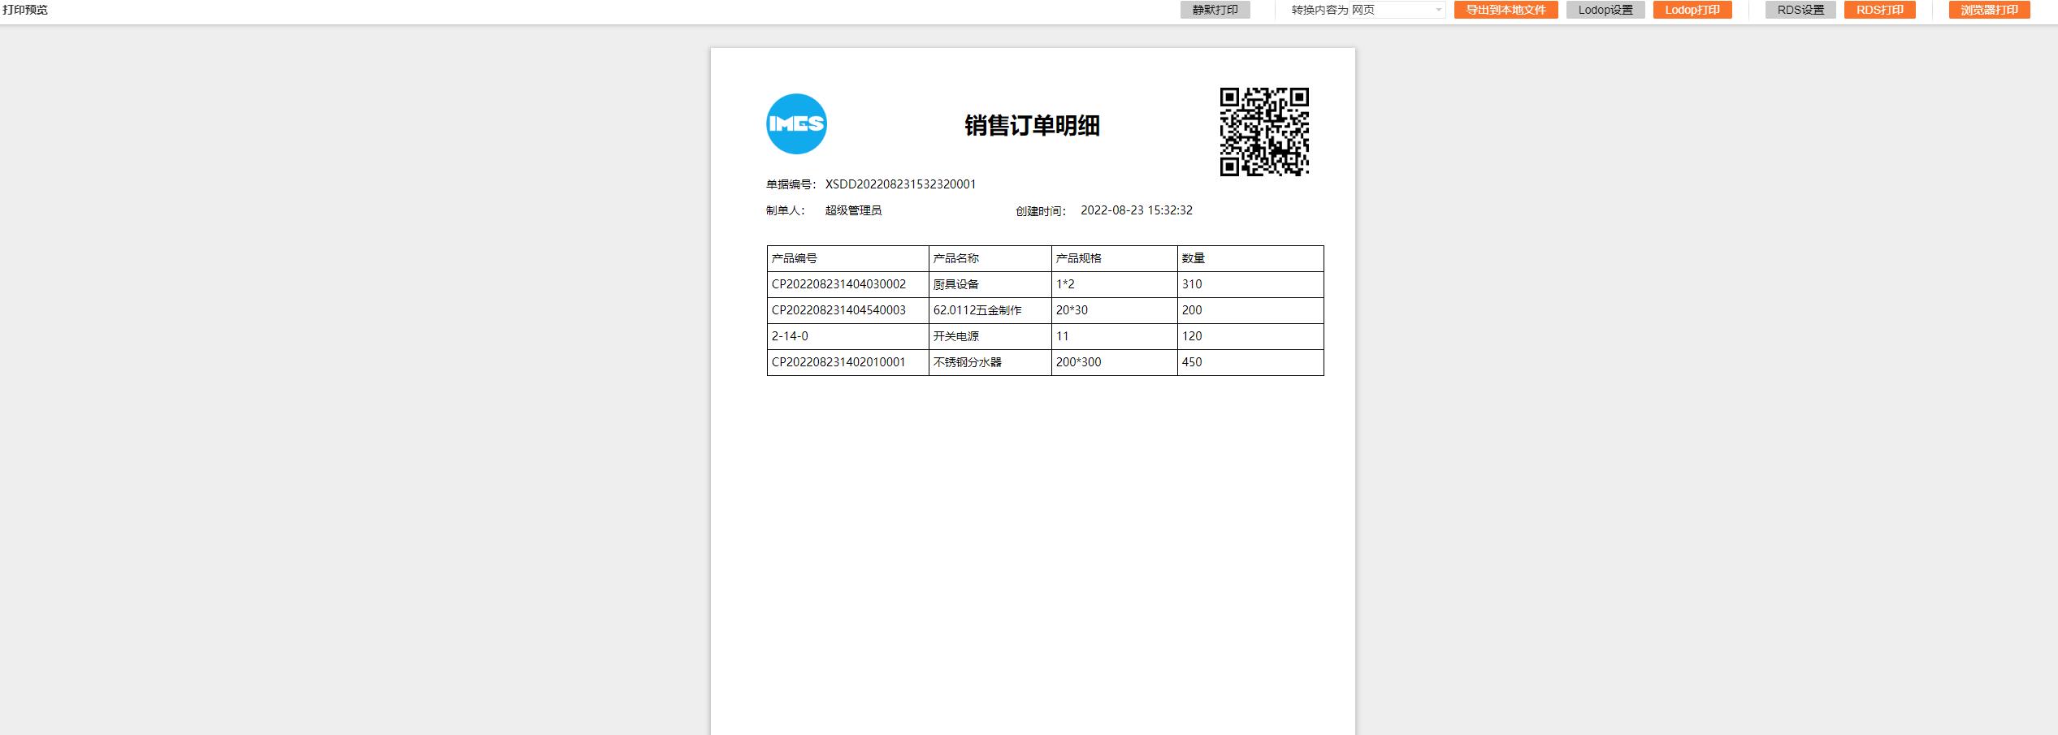Screen dimensions: 2058x735
Task: Click the 创建时间 label
Action: point(1040,211)
